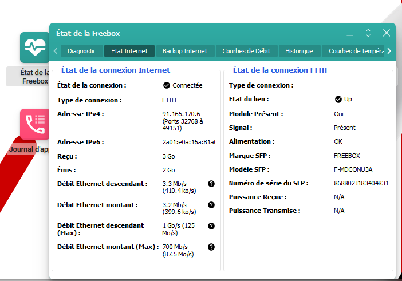Click the IPv6 address value 2a01:e0a:16a:81a

189,142
